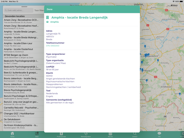Click the wifi status icon
Screen dimensions: 184x138
[174, 1]
